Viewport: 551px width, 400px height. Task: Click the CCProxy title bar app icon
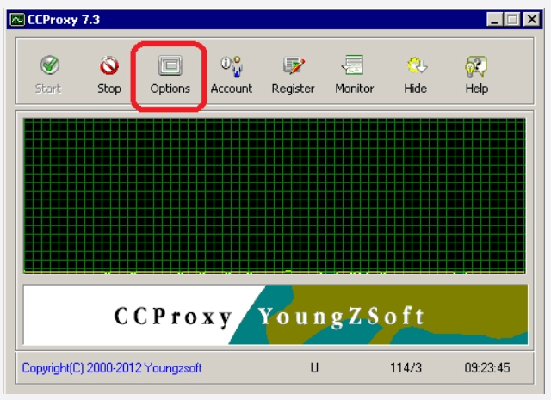[x=17, y=19]
